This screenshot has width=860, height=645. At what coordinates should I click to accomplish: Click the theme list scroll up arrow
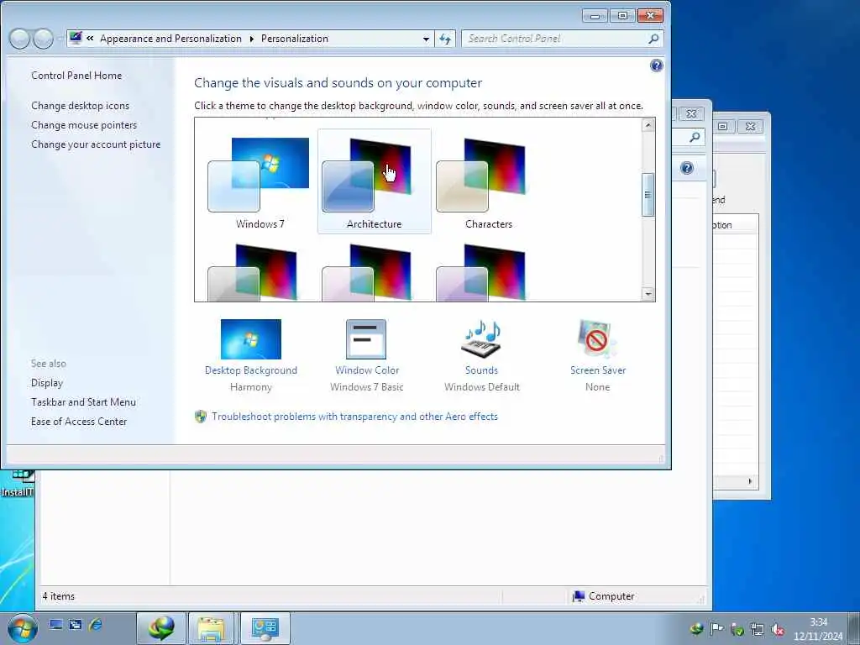pyautogui.click(x=648, y=125)
